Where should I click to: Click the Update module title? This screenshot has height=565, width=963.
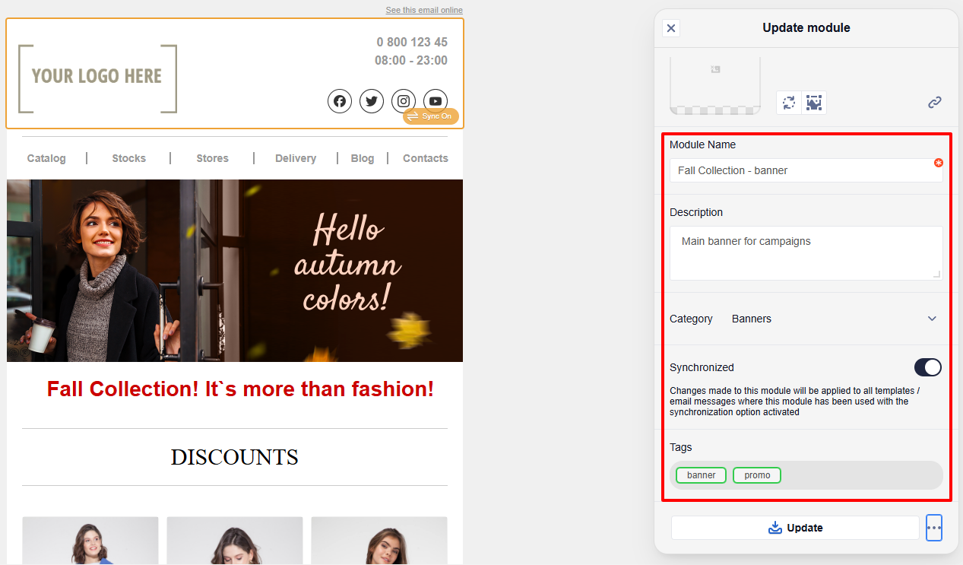tap(806, 27)
